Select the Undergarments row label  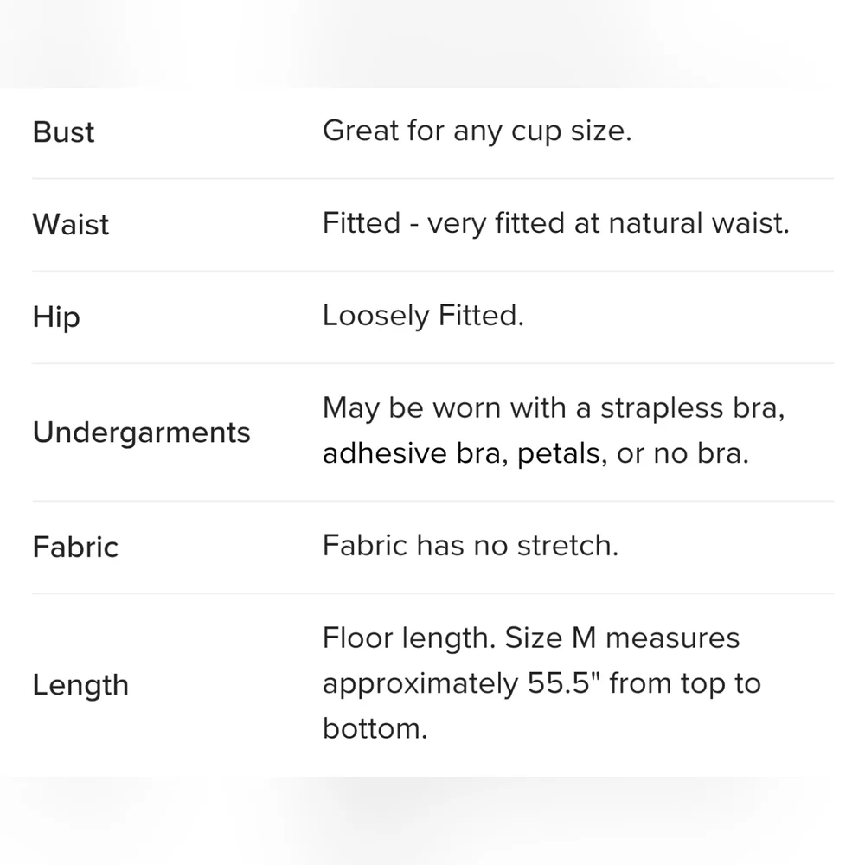point(141,432)
